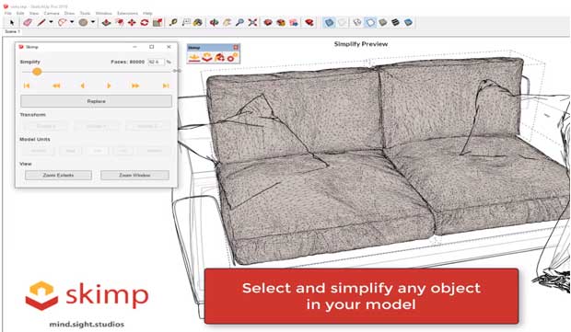Click Zoom Window button in Skimp
Screen dimensions: 571x332
pos(134,176)
